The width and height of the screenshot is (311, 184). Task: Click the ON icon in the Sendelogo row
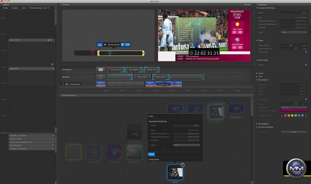[101, 70]
